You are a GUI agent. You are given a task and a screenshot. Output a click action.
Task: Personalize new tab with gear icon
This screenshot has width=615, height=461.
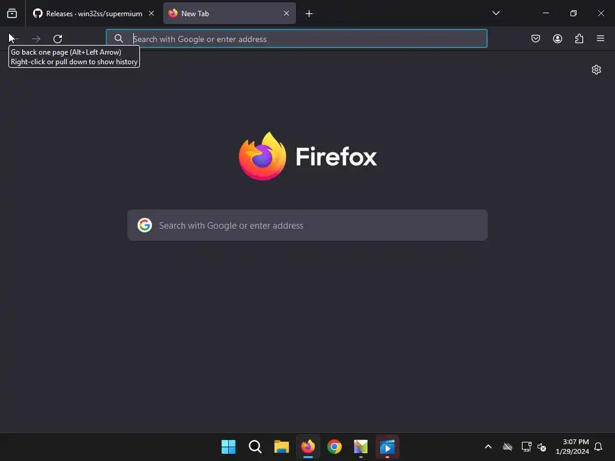596,70
